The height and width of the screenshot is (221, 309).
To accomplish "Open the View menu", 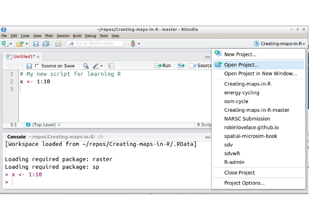I will [x=37, y=36].
